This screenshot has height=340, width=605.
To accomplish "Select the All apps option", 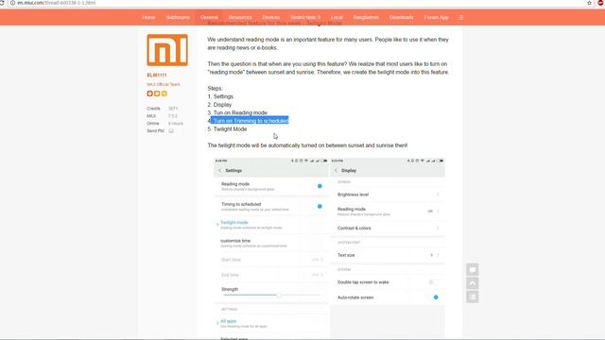I will [x=271, y=323].
